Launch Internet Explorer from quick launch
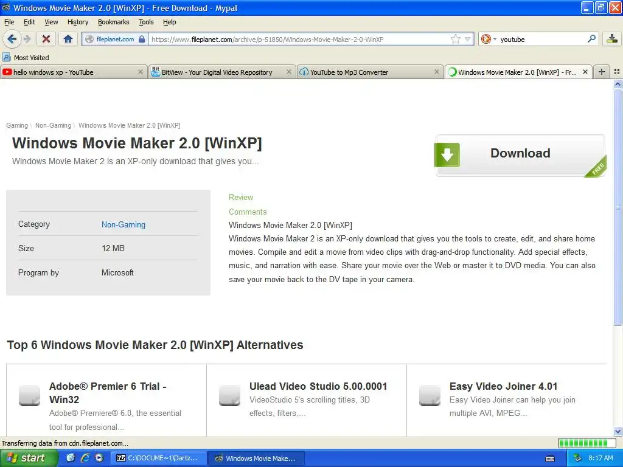The height and width of the screenshot is (467, 623). click(85, 458)
